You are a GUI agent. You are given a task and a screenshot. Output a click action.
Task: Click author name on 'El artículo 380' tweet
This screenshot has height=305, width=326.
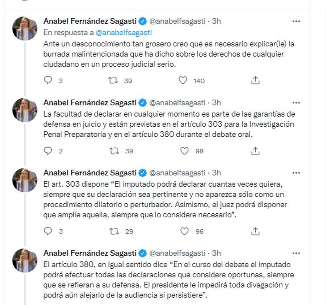(90, 253)
